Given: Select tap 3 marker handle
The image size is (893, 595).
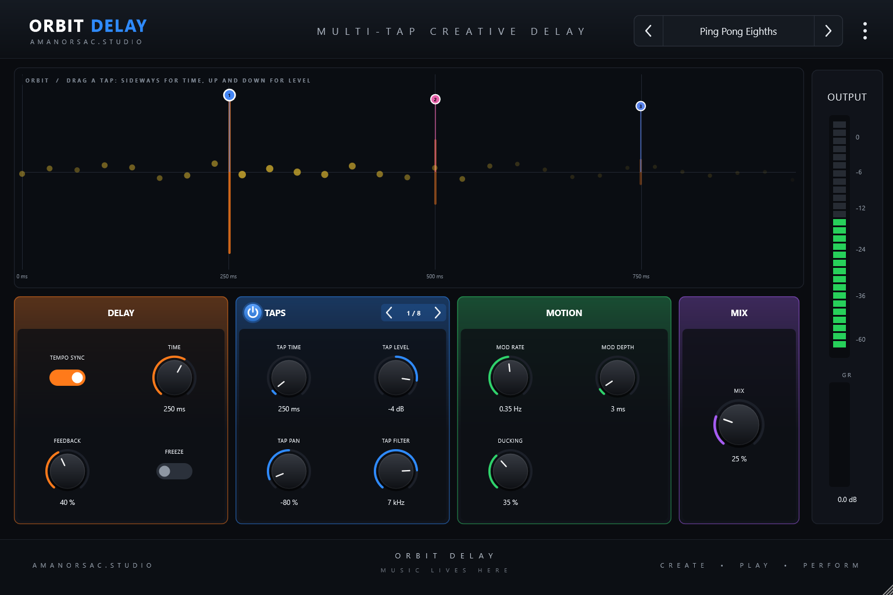Looking at the screenshot, I should click(x=641, y=106).
